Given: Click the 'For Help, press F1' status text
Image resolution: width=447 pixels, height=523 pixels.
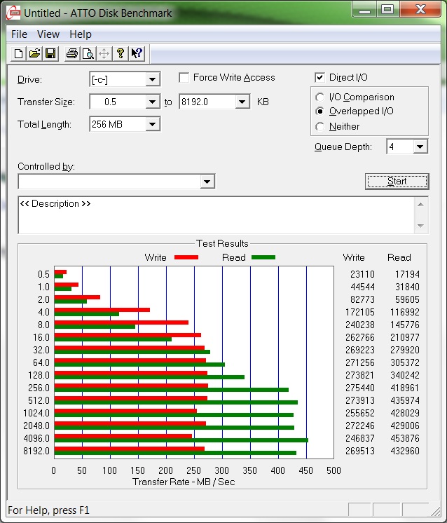Looking at the screenshot, I should pos(48,510).
